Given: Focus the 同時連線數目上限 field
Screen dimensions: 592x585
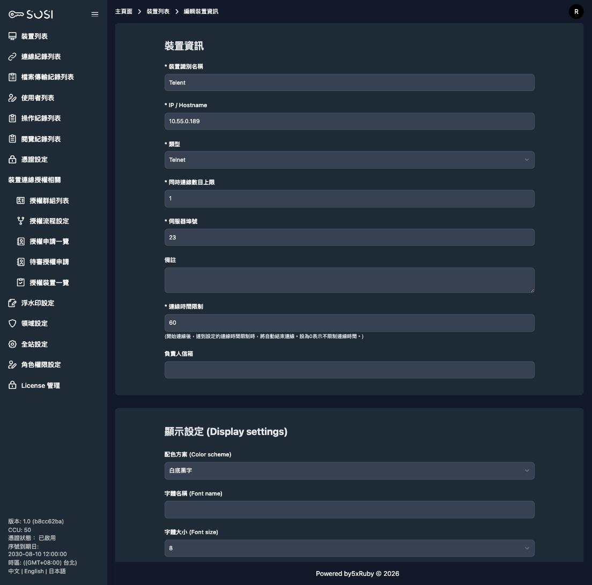Looking at the screenshot, I should click(x=349, y=198).
